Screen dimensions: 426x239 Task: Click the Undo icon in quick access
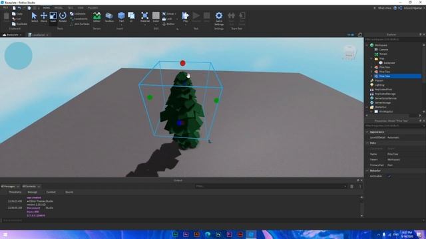tap(19, 8)
